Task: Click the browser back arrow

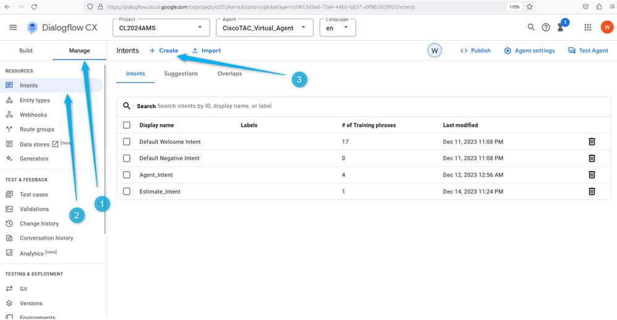Action: (x=7, y=7)
